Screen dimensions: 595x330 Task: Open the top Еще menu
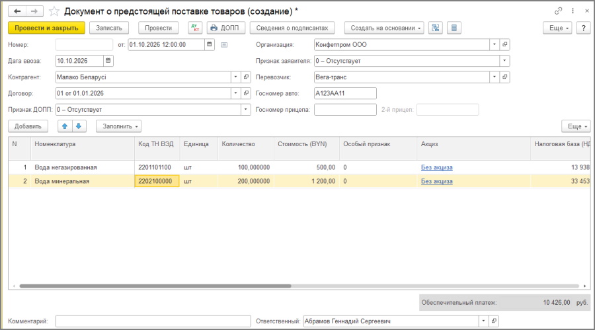(557, 28)
